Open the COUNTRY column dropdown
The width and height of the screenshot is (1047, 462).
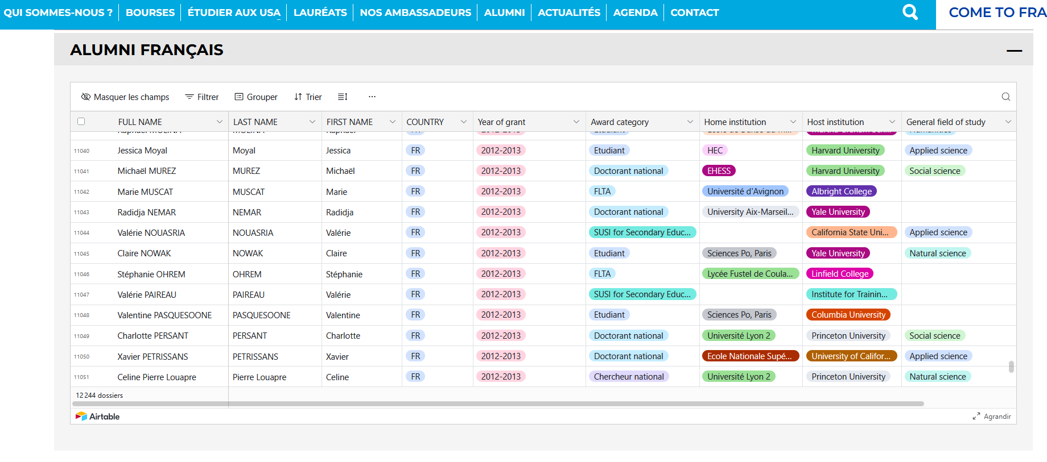coord(464,122)
